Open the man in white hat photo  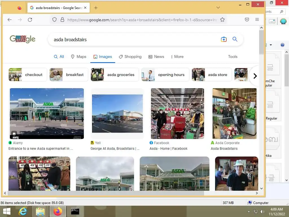(237, 173)
